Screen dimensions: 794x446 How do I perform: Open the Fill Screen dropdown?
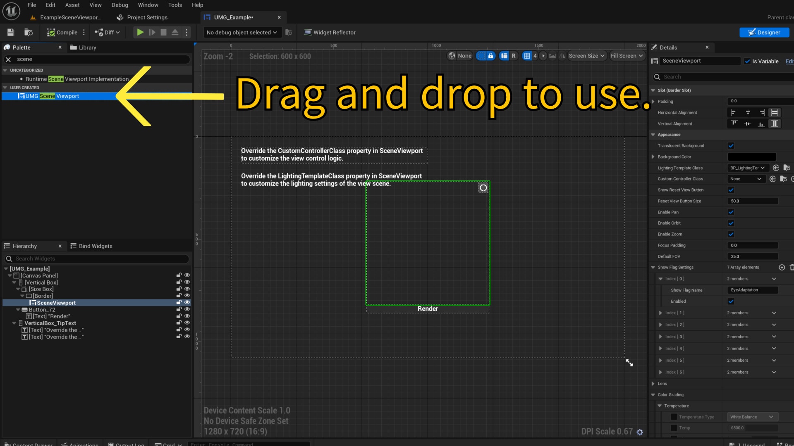tap(627, 56)
